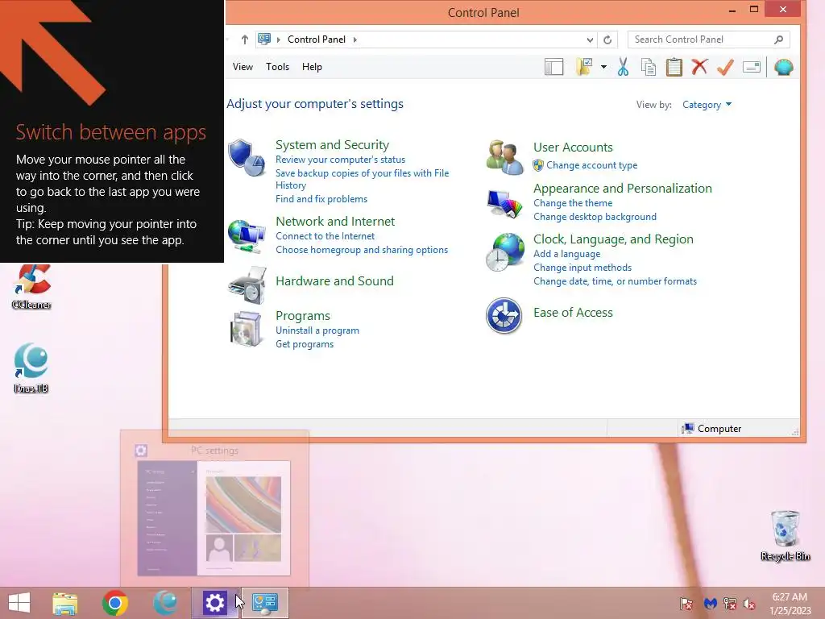This screenshot has width=825, height=619.
Task: Click the Control Panel breadcrumb text
Action: 316,39
